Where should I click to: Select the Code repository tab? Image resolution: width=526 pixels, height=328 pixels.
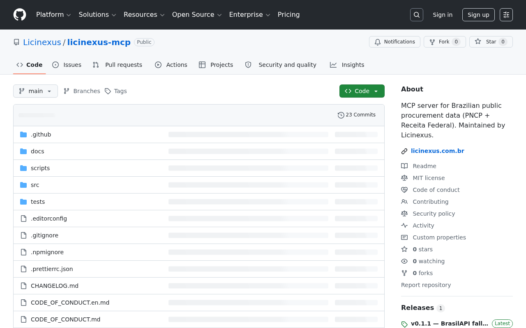[x=30, y=65]
